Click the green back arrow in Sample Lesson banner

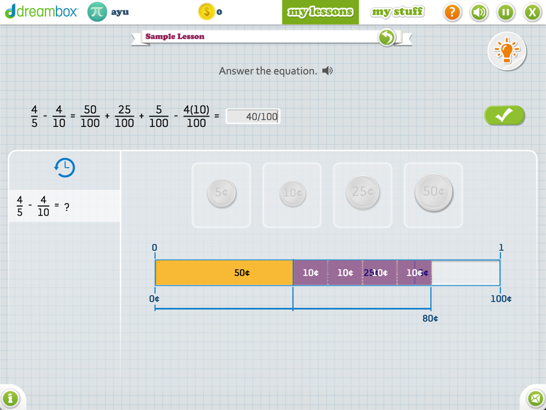pyautogui.click(x=387, y=37)
